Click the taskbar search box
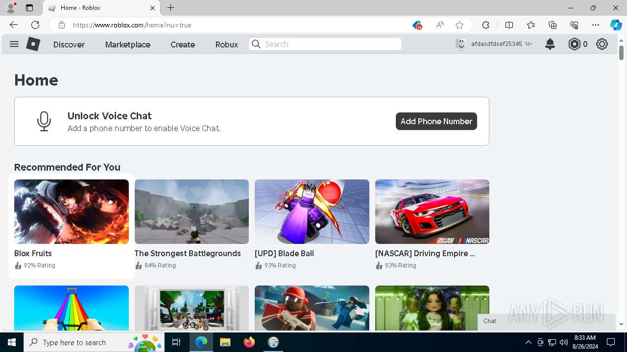This screenshot has width=627, height=352. tap(95, 342)
